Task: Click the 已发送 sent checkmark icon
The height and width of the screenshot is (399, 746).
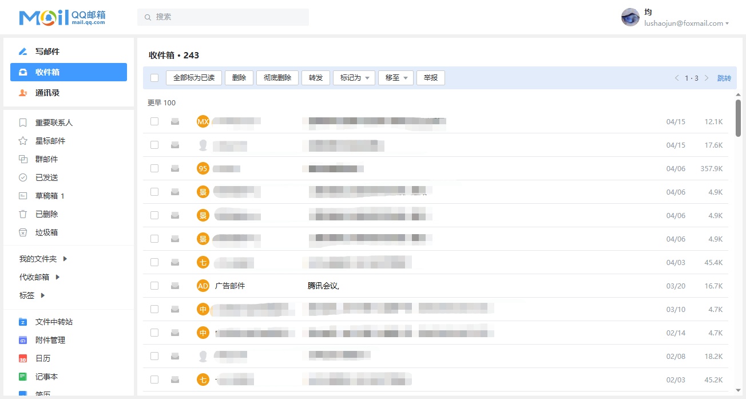Action: click(x=23, y=177)
